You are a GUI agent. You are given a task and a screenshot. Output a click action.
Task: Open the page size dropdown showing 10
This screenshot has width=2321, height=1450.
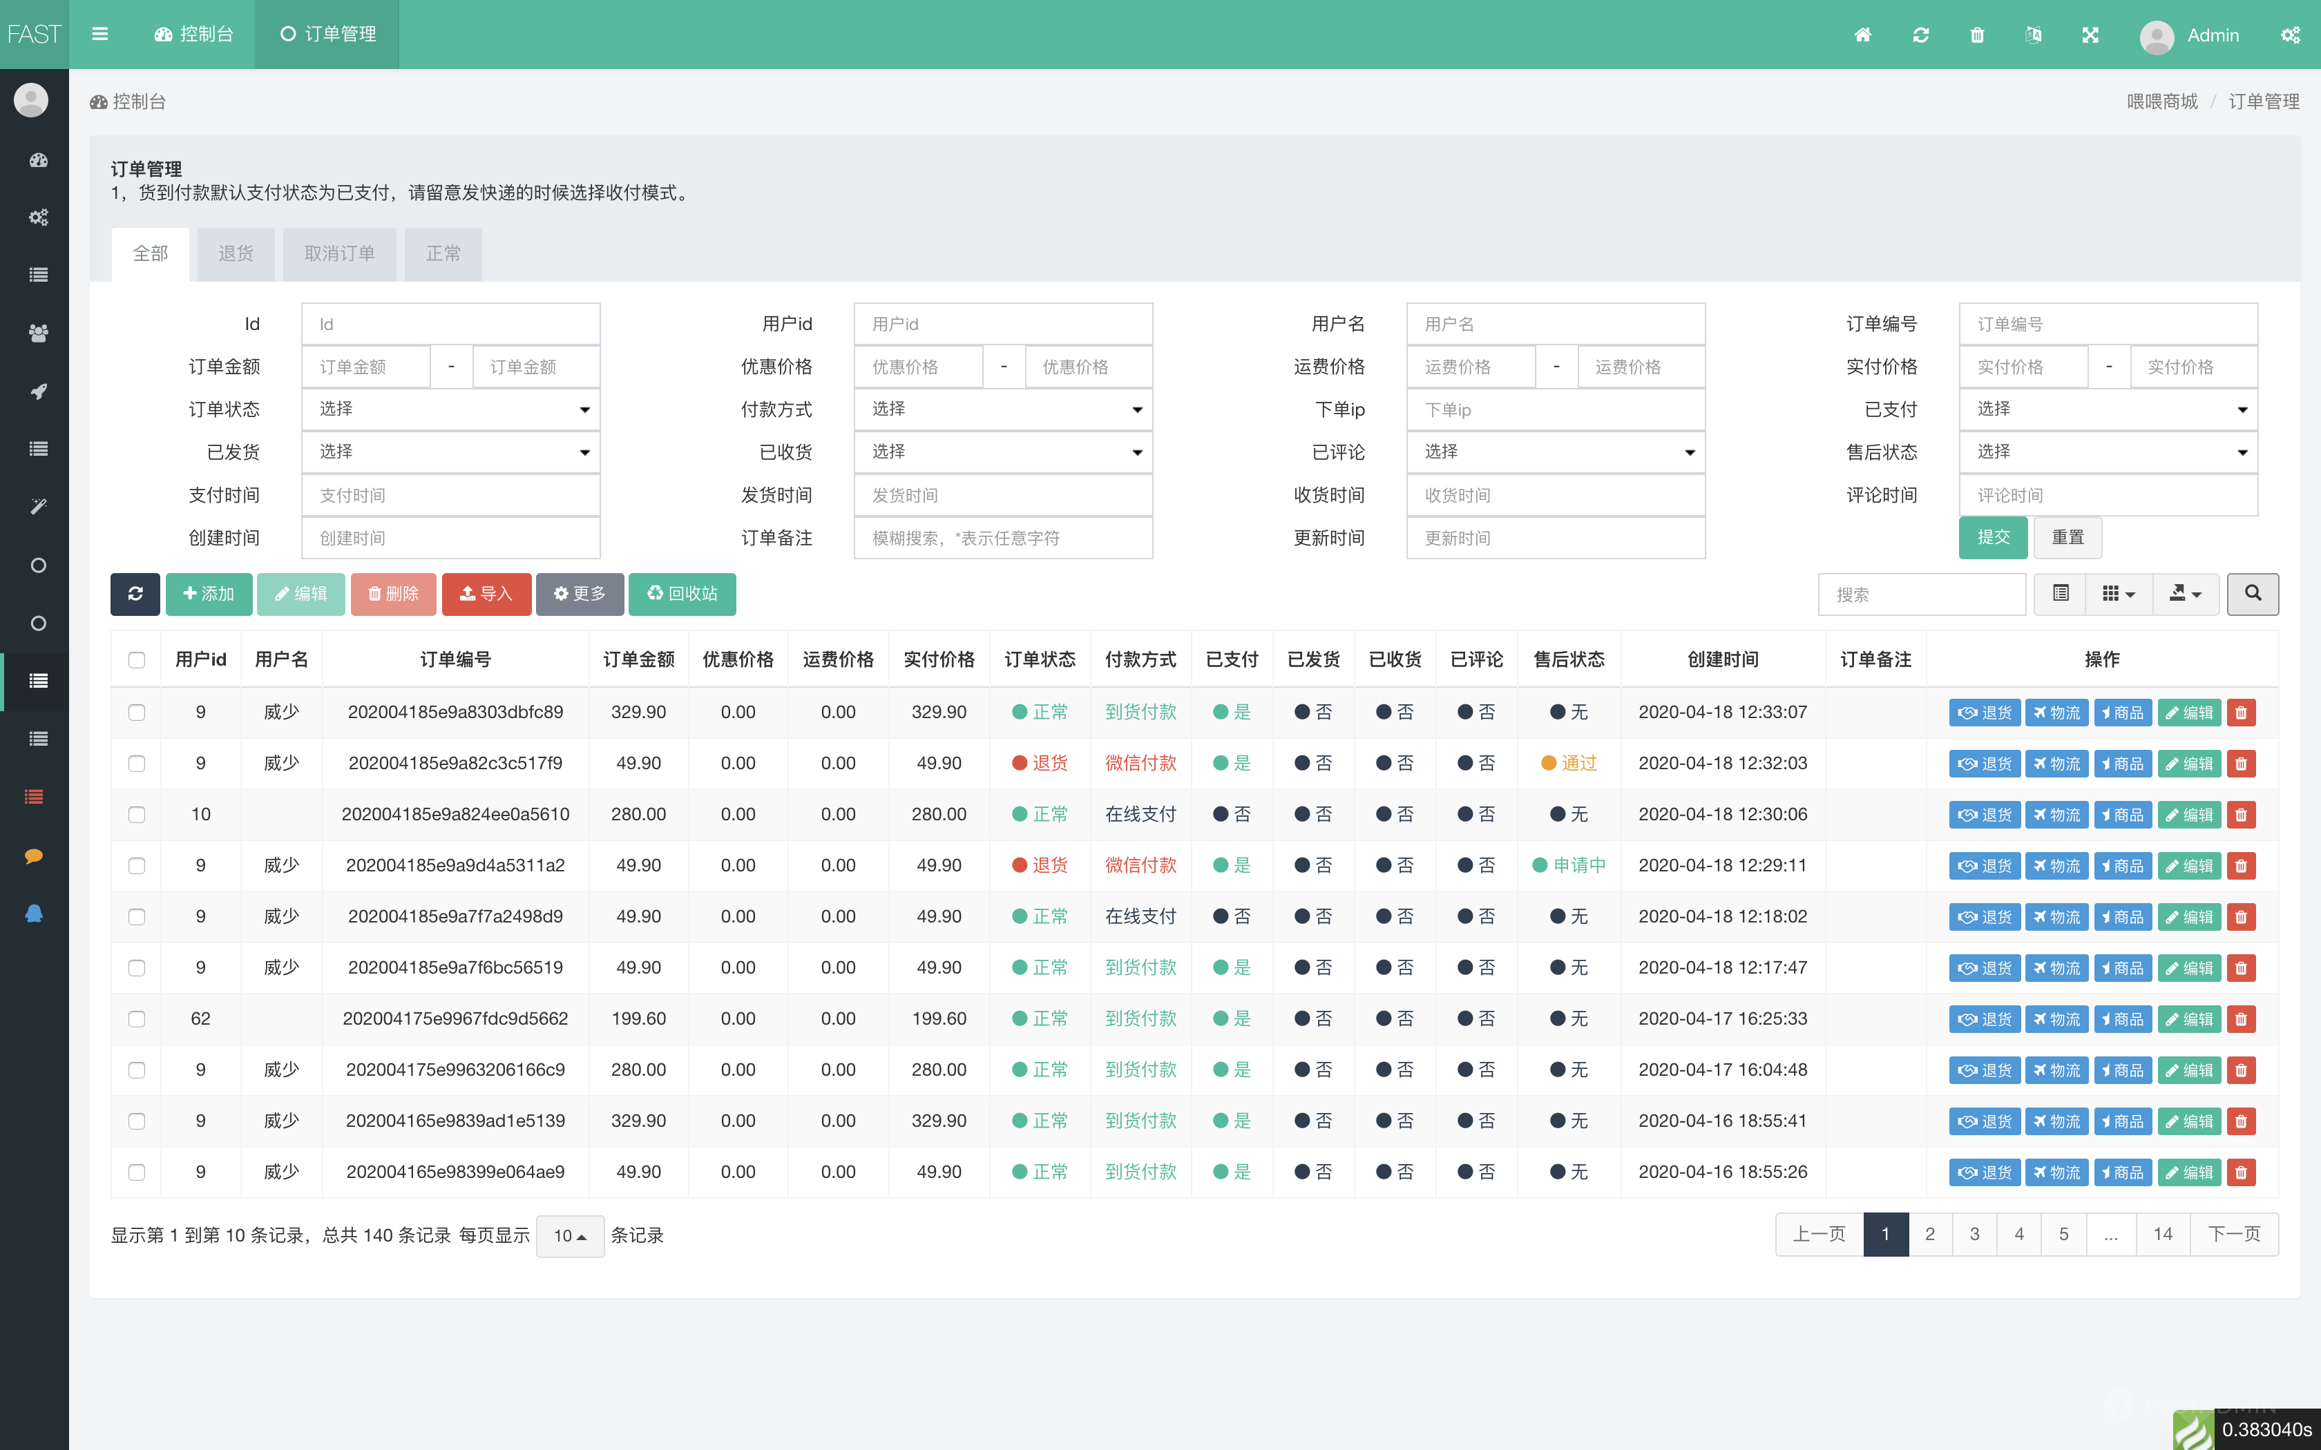coord(570,1235)
